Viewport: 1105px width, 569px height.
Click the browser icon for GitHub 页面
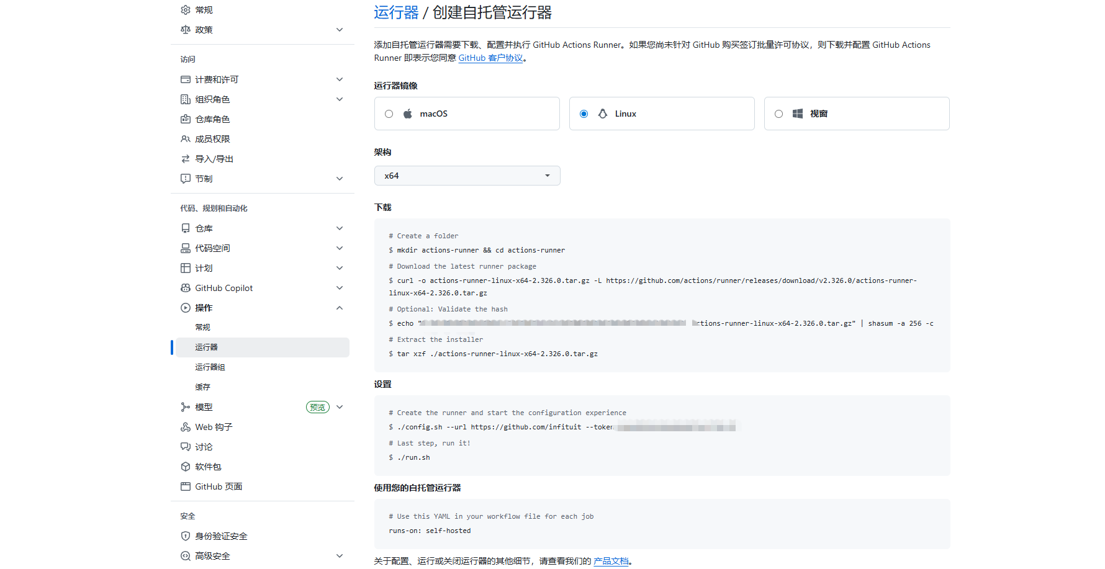pos(185,486)
